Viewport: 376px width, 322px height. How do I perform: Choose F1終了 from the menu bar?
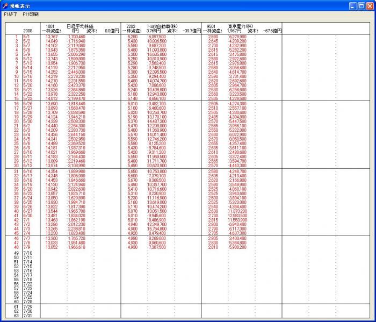(x=10, y=14)
